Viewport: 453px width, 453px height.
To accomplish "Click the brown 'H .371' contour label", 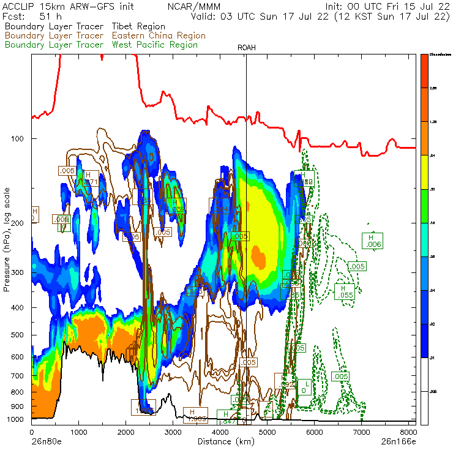I will 89,178.
